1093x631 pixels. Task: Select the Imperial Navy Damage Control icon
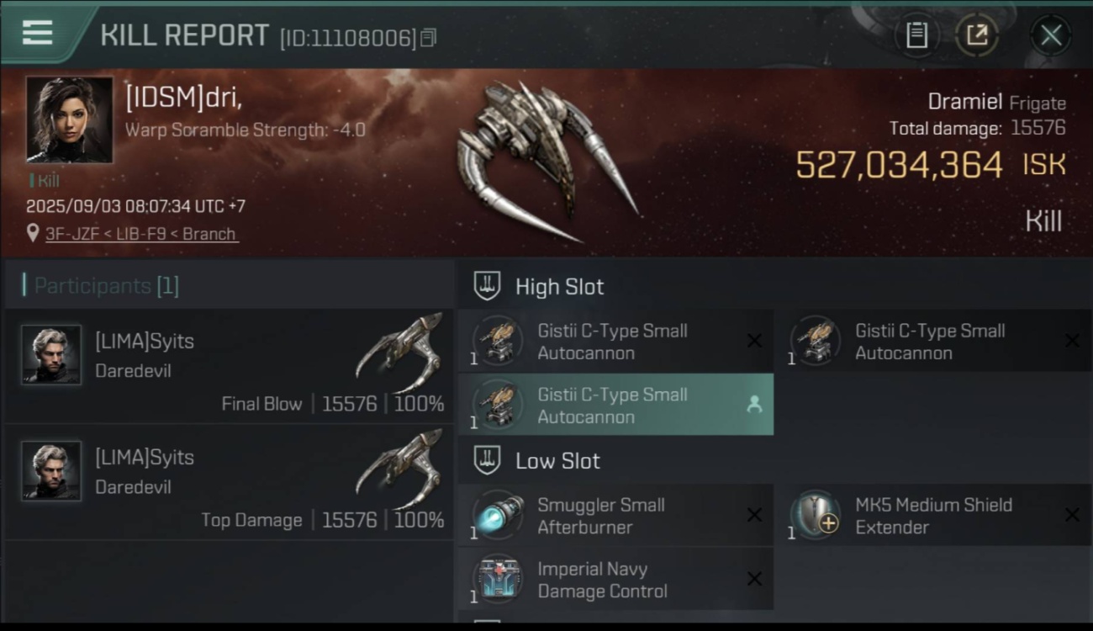[498, 580]
